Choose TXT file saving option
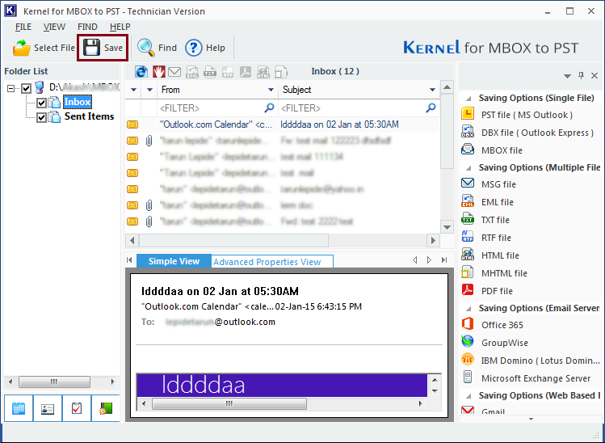This screenshot has height=443, width=605. (x=495, y=220)
